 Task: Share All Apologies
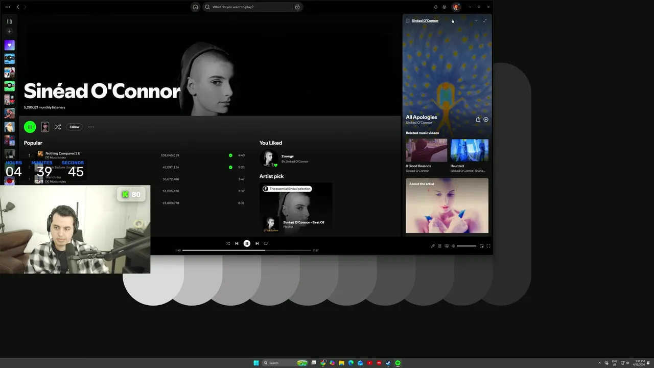point(478,119)
